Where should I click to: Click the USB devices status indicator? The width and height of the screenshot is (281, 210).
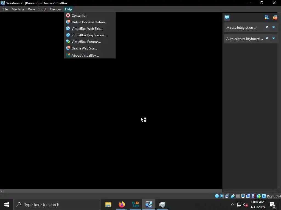[233, 196]
